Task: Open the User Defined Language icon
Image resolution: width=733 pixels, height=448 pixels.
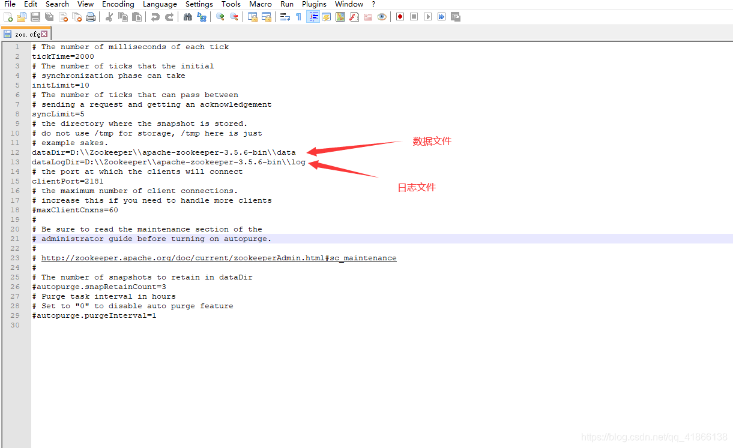Action: (x=327, y=17)
